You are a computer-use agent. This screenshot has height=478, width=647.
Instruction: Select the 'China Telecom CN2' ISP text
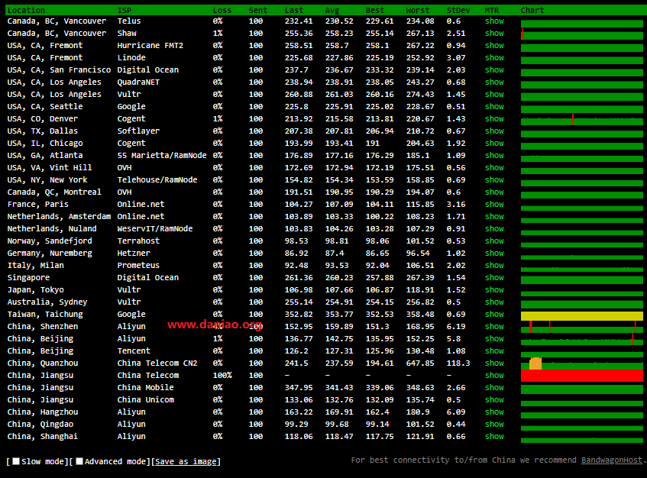click(x=157, y=363)
